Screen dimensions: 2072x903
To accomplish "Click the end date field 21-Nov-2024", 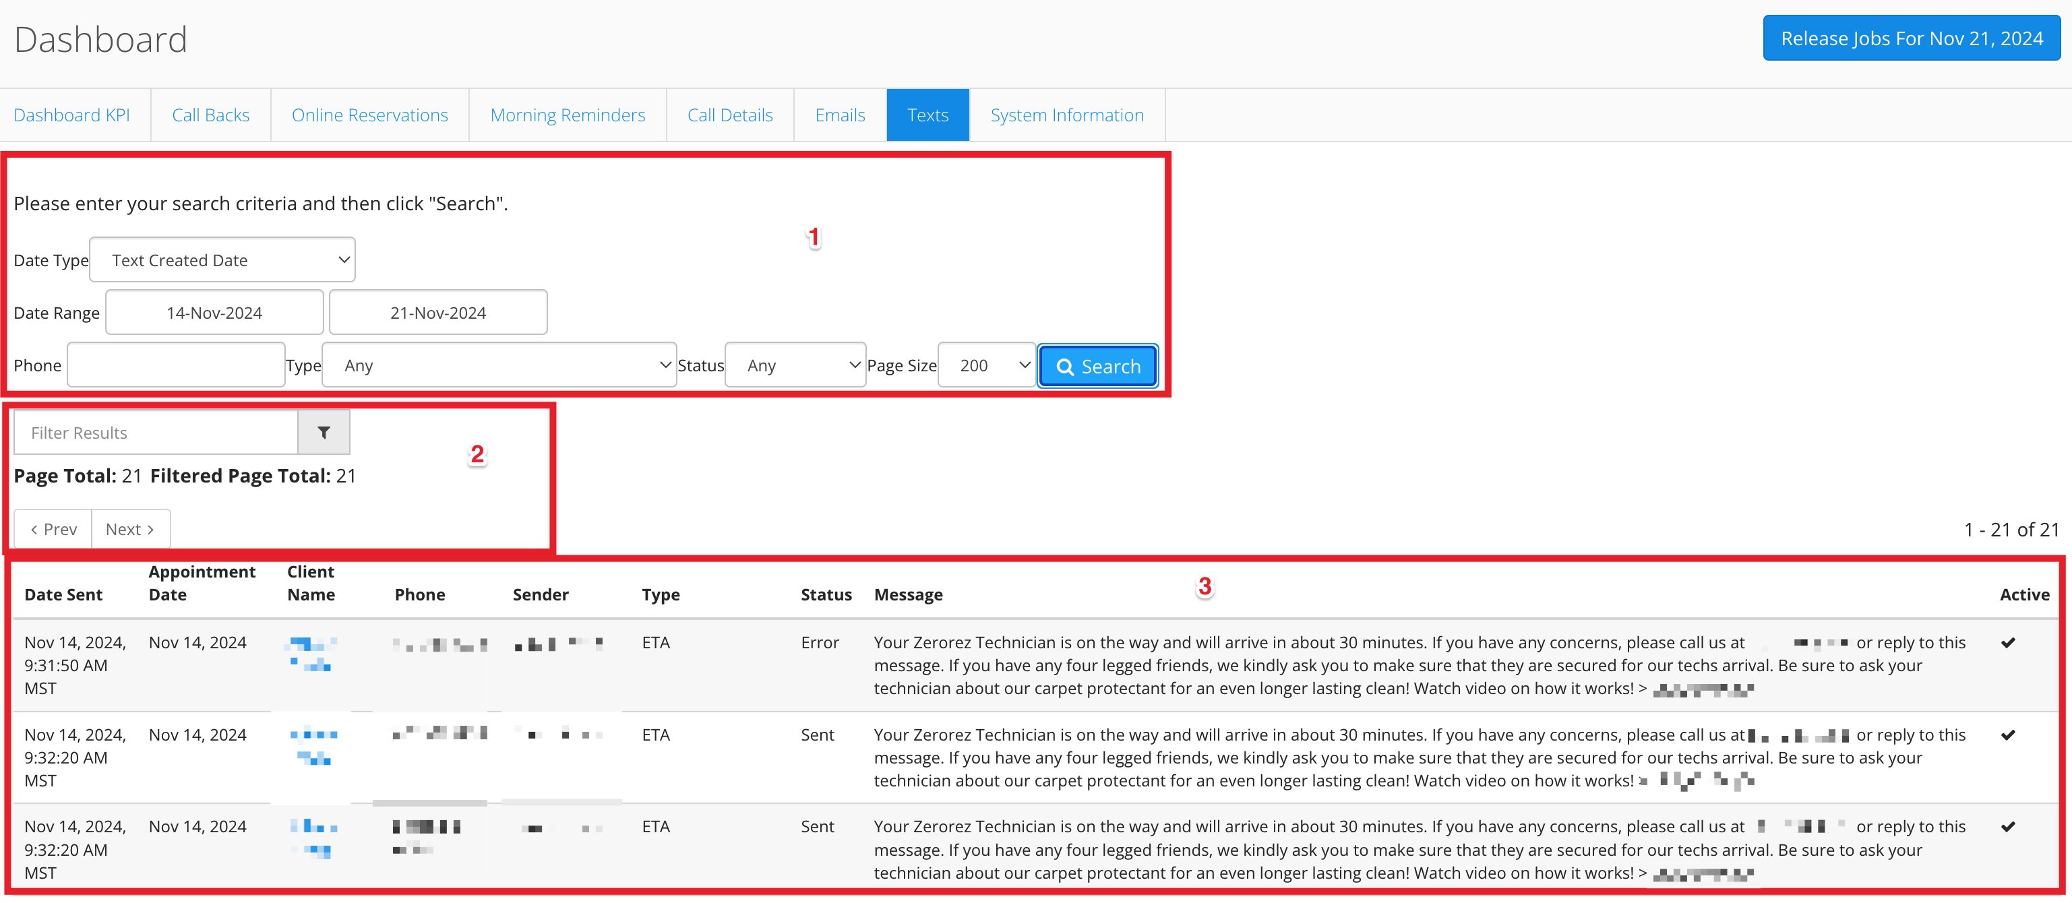I will point(438,312).
